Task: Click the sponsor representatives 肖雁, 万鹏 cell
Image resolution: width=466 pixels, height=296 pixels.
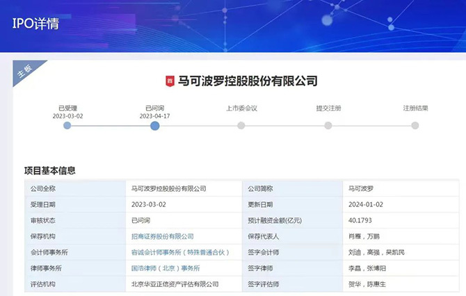Action: (364, 236)
